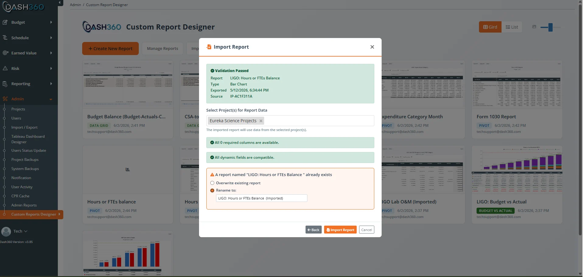
Task: Click the Admin tools icon
Action: click(5, 99)
